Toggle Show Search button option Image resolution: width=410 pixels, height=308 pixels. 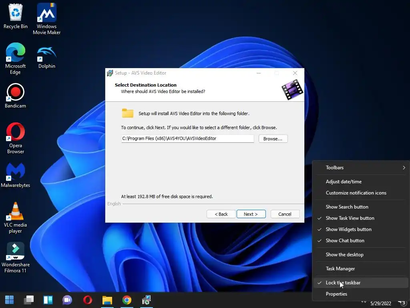tap(361, 207)
